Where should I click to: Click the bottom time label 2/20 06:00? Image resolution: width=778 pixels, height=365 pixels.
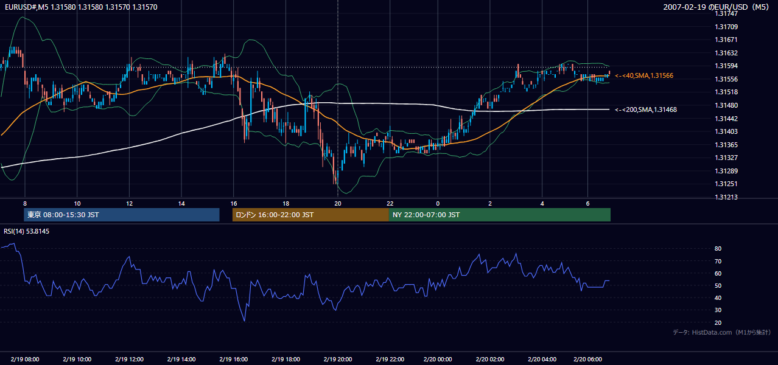(x=587, y=360)
